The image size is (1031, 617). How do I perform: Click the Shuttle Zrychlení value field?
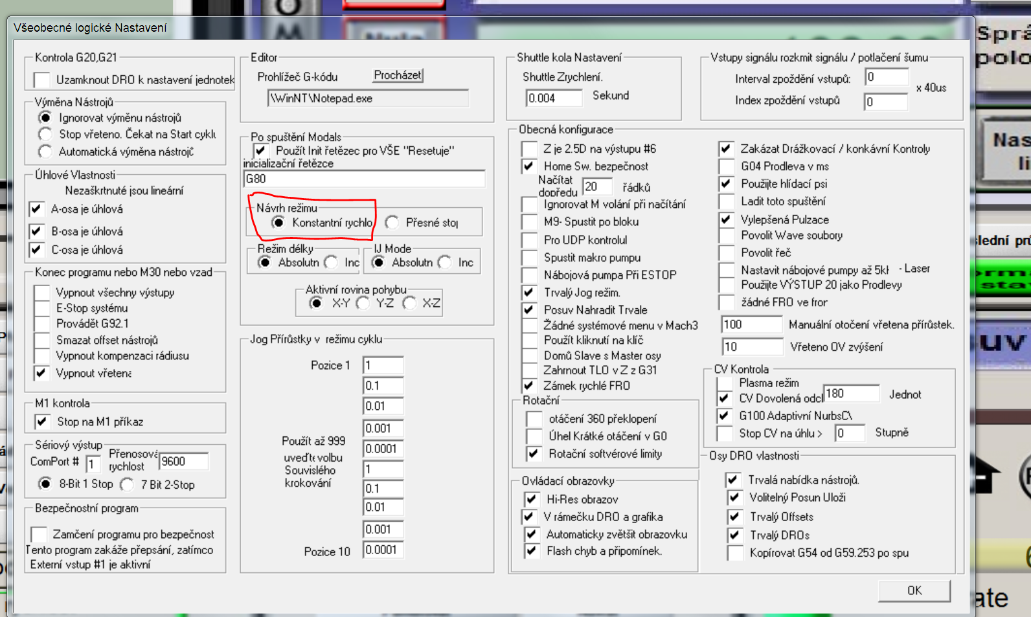coord(553,98)
